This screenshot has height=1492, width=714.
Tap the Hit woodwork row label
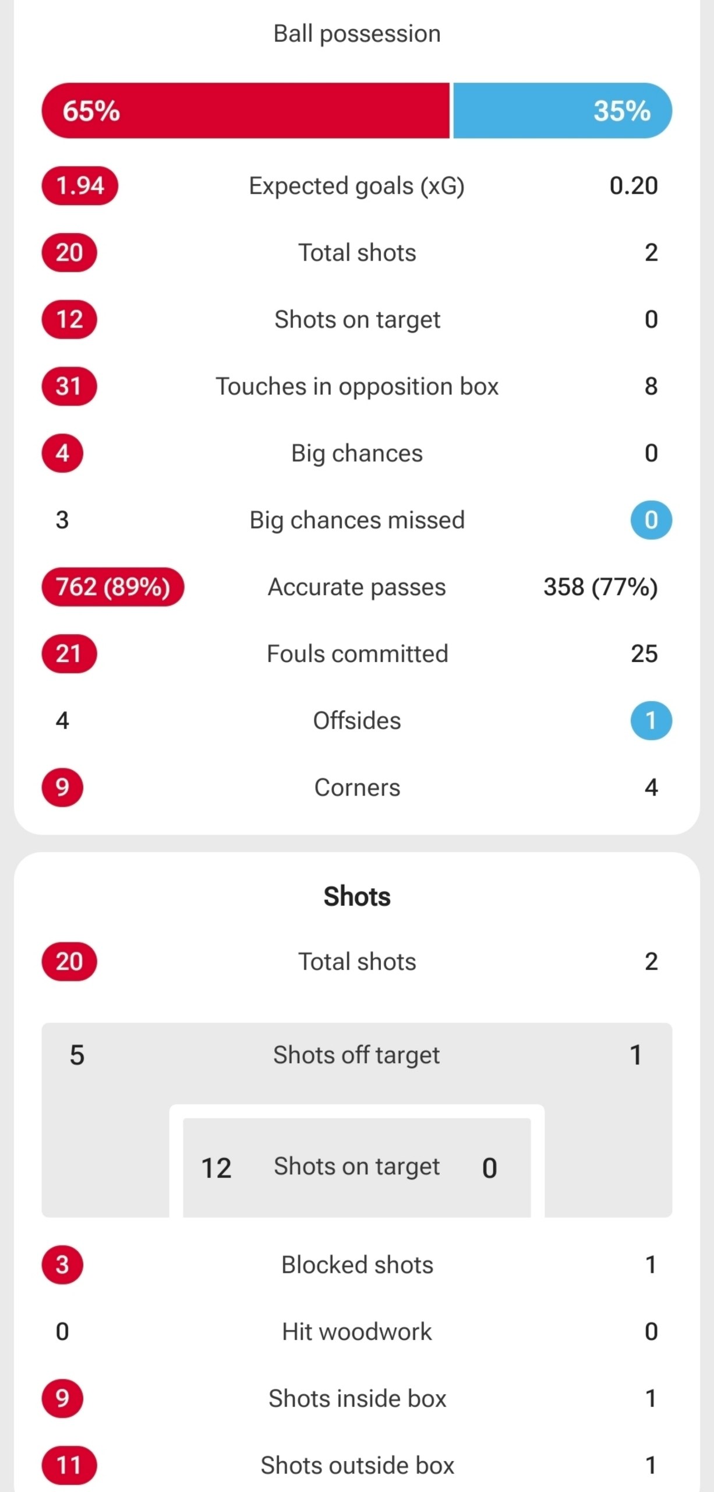[x=357, y=1332]
